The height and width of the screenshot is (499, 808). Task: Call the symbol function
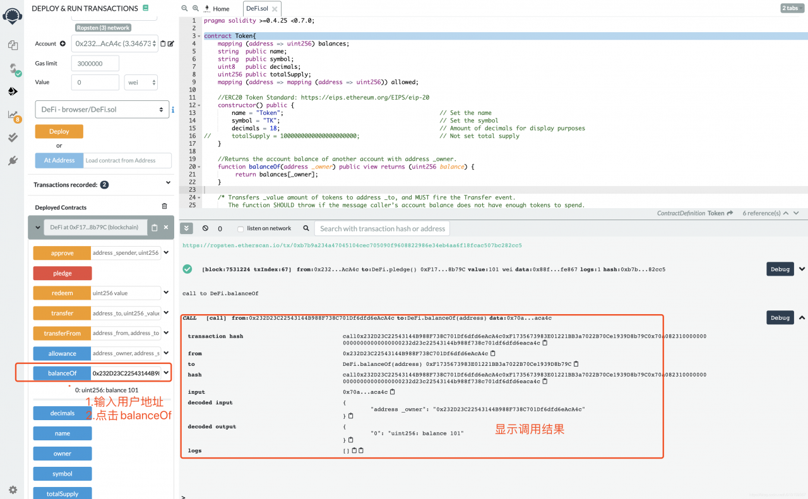point(62,474)
